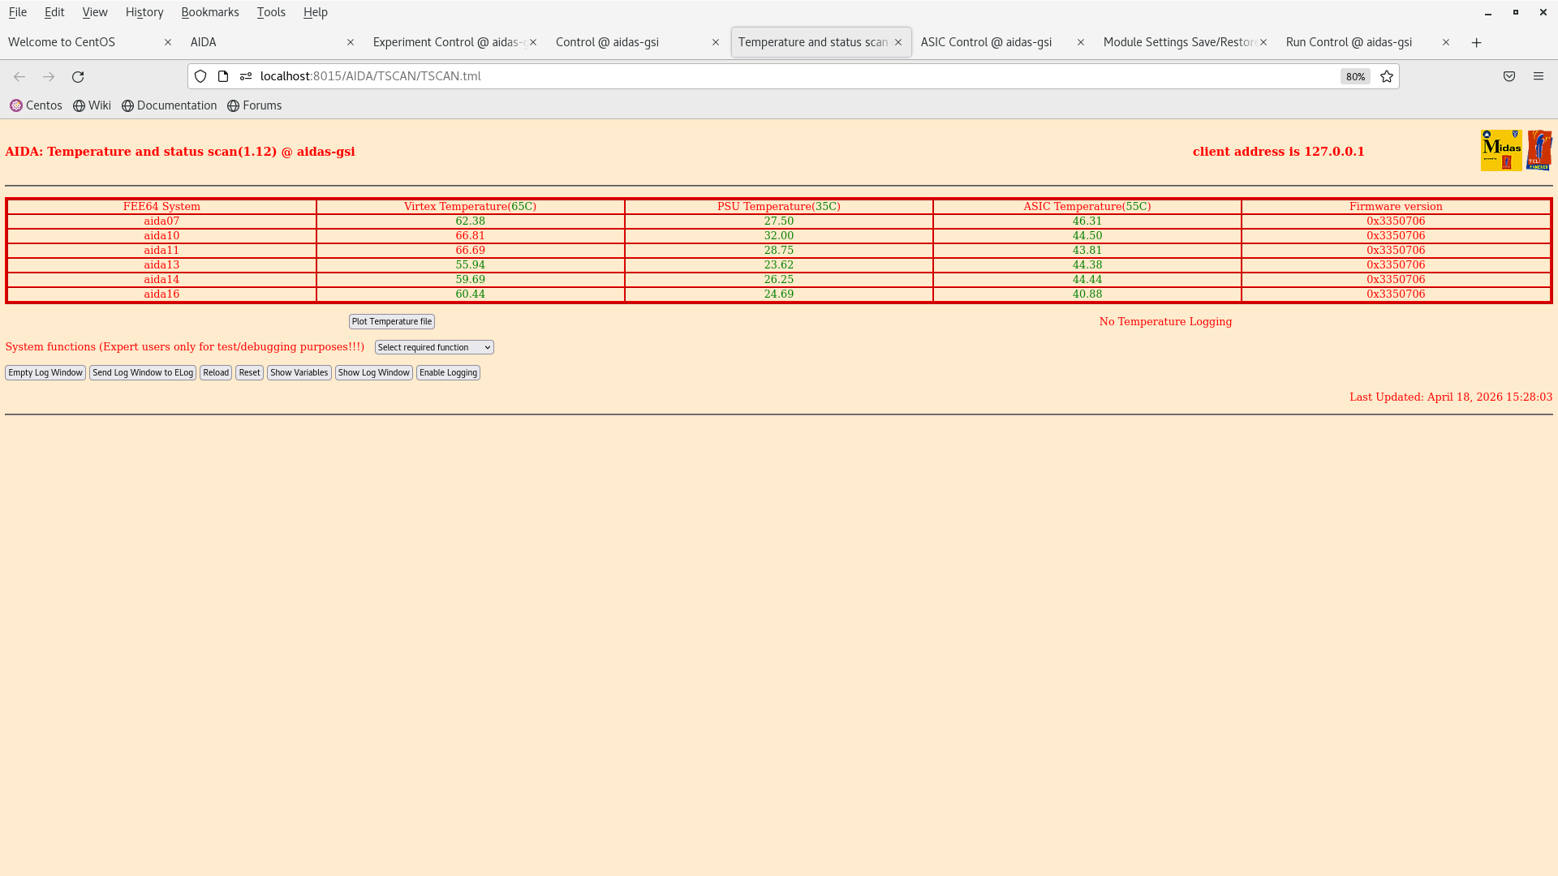This screenshot has width=1558, height=876.
Task: Open the browser hamburger menu
Action: click(x=1539, y=76)
